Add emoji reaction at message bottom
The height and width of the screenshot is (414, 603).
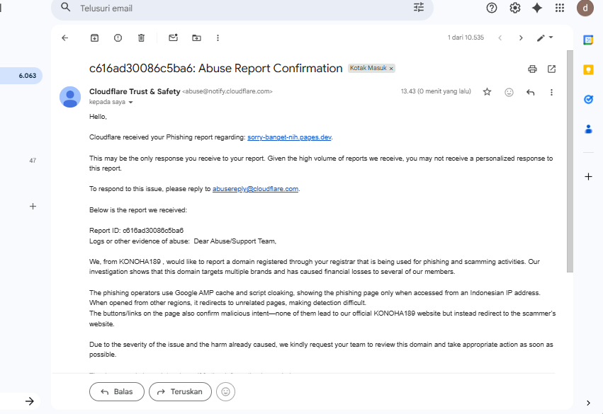click(x=226, y=392)
